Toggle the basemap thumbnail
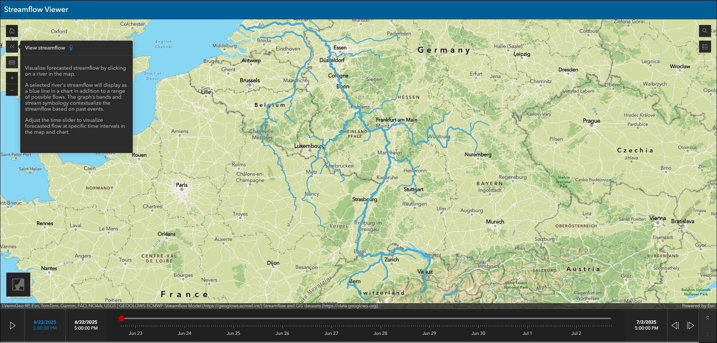717x343 pixels. pyautogui.click(x=18, y=285)
